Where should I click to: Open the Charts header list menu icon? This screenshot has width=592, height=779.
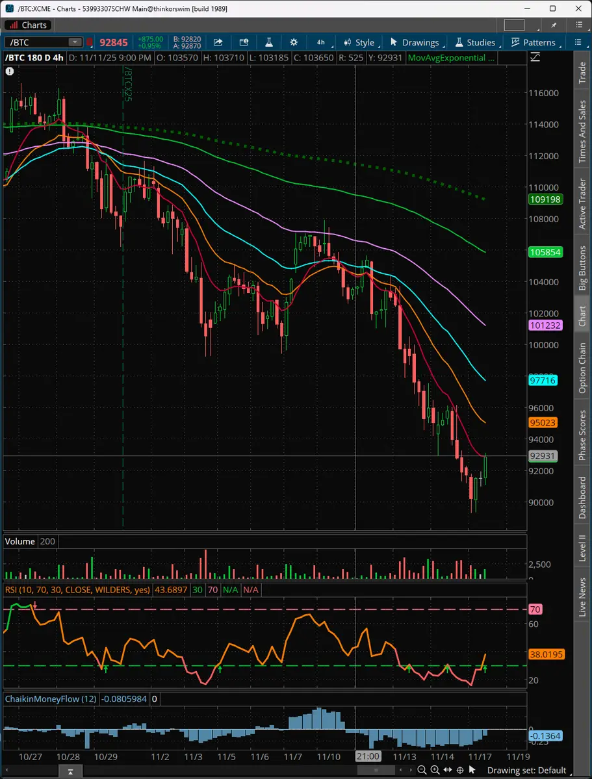pos(579,25)
